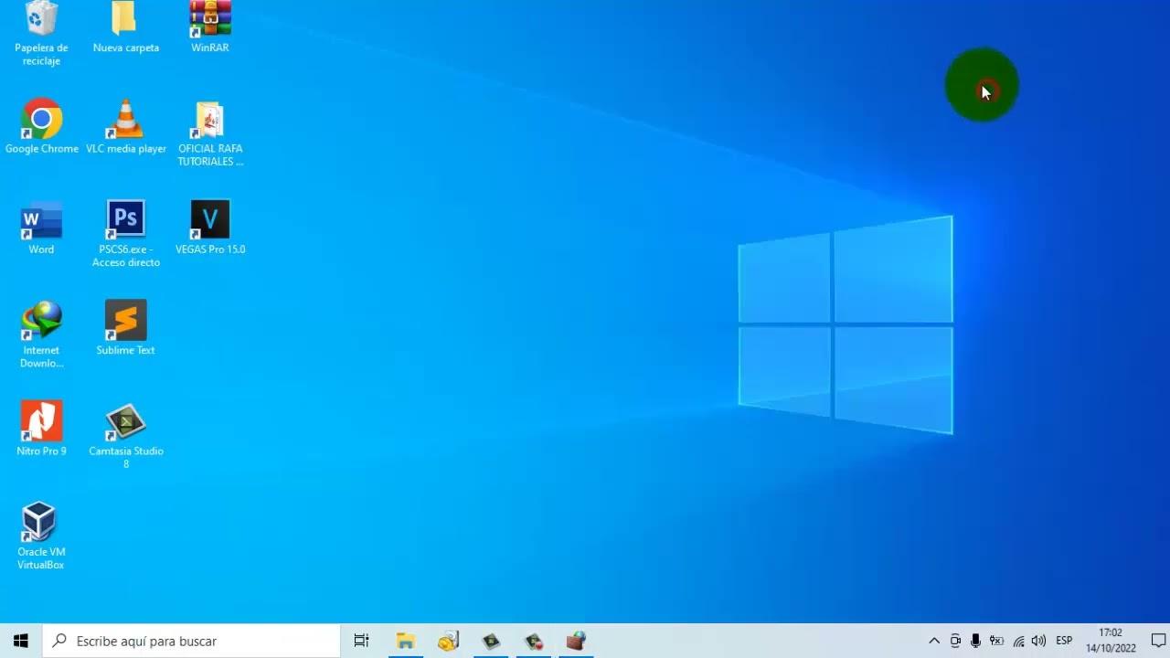Select the Internet Download Manager shortcut

(x=41, y=334)
